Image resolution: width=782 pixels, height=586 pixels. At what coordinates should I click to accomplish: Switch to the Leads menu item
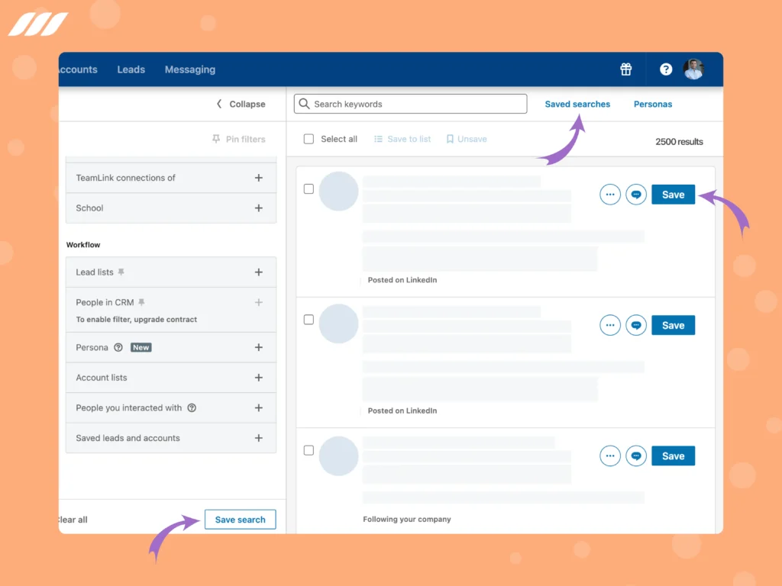pyautogui.click(x=131, y=69)
